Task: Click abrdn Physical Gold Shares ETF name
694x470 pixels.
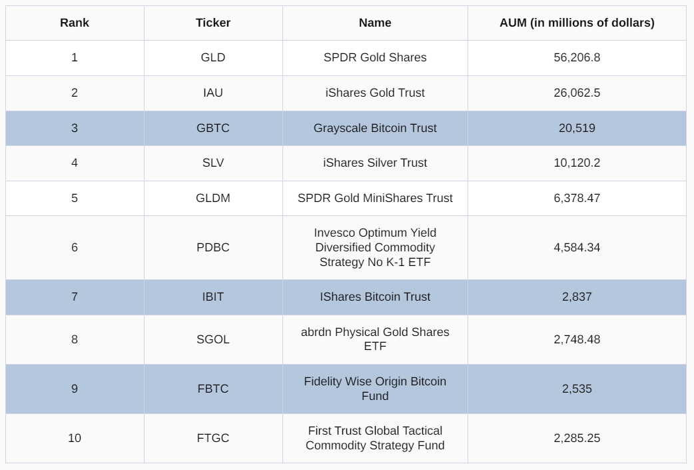Action: (x=375, y=339)
